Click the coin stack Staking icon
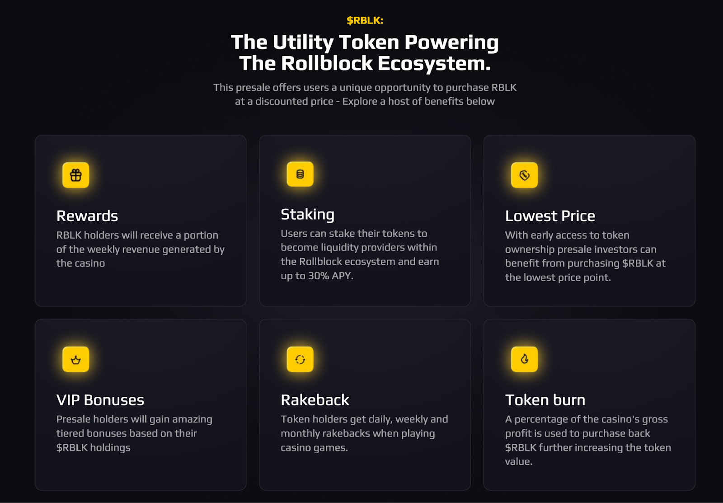This screenshot has width=723, height=503. (300, 174)
